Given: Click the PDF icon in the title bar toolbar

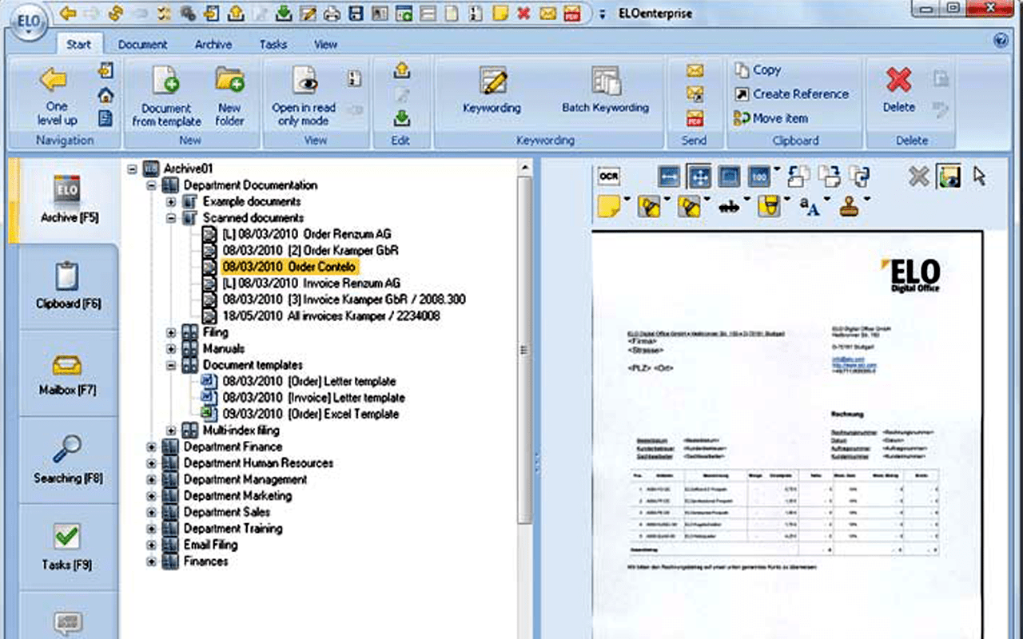Looking at the screenshot, I should (x=571, y=13).
